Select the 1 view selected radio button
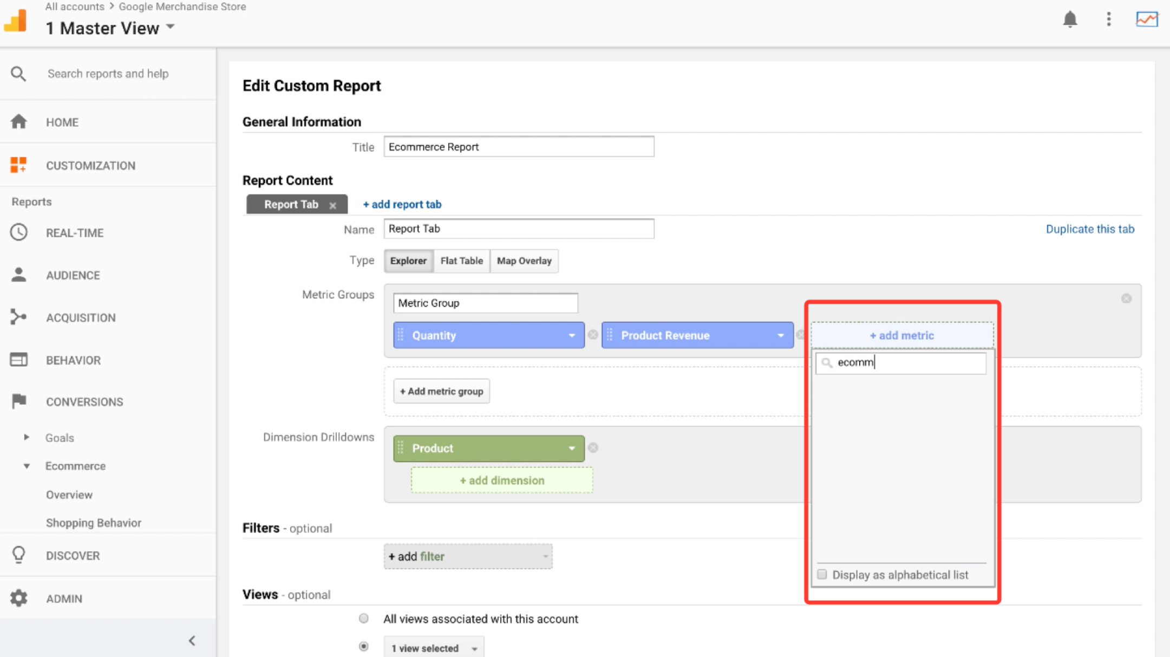Viewport: 1170px width, 657px height. tap(364, 647)
